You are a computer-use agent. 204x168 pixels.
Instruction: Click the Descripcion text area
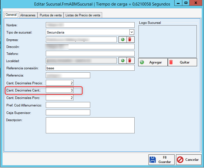click(x=90, y=125)
